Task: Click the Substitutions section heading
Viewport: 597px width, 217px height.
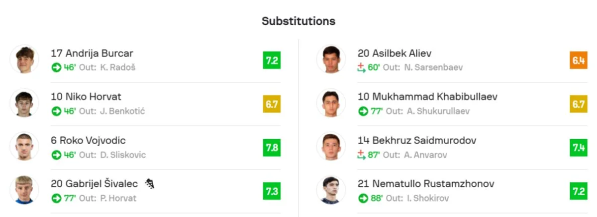Action: coord(298,21)
